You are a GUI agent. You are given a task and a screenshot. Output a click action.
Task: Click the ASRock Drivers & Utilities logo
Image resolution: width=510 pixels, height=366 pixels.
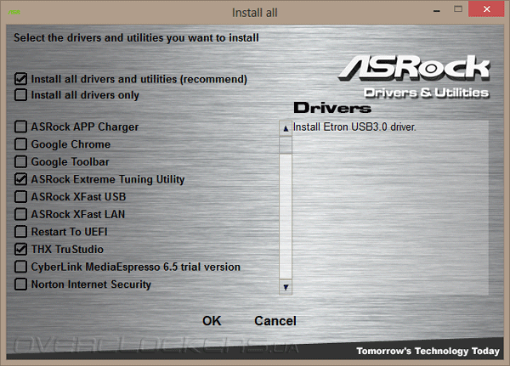(415, 76)
